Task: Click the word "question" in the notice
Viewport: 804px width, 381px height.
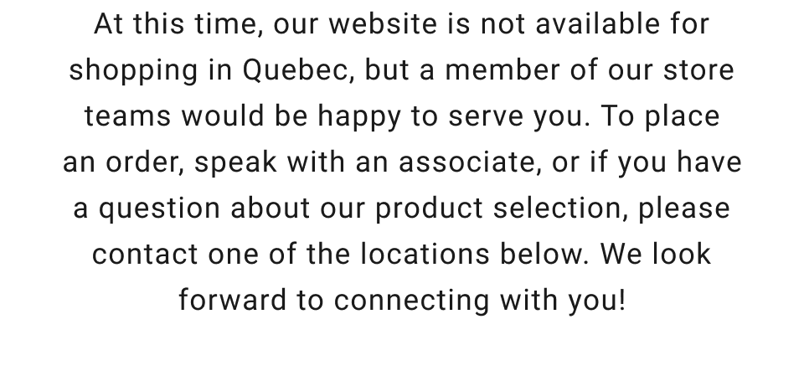Action: pyautogui.click(x=159, y=209)
